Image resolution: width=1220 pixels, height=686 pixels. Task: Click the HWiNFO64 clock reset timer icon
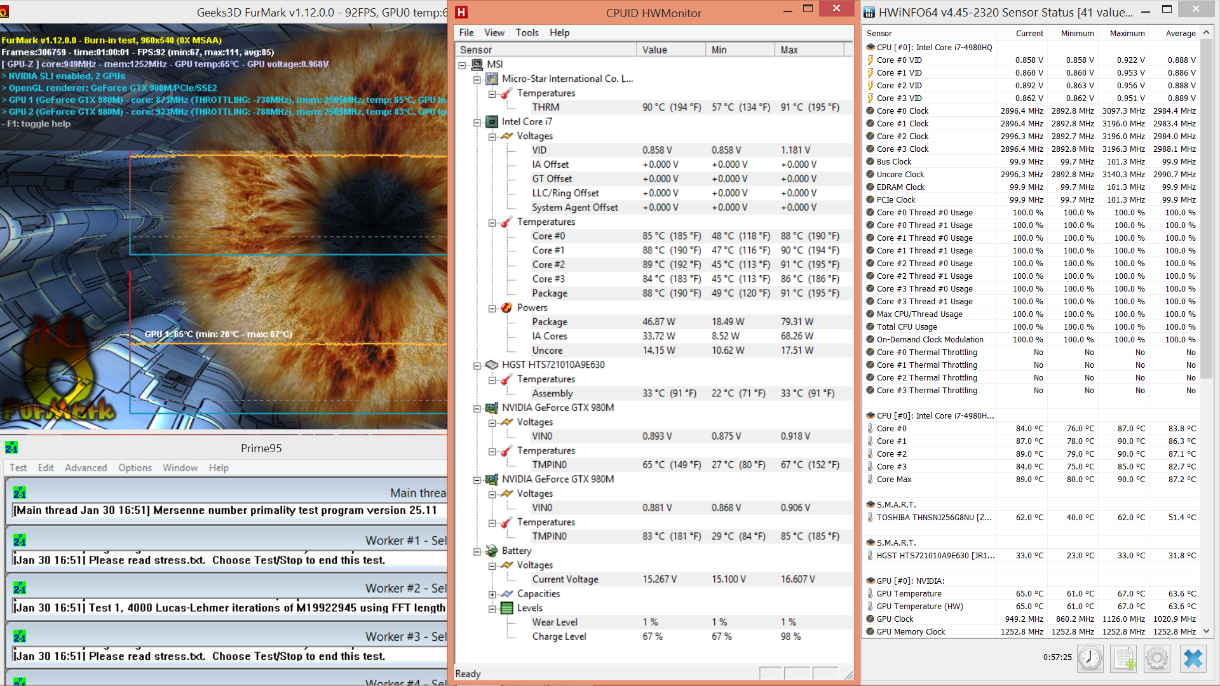(x=1090, y=658)
